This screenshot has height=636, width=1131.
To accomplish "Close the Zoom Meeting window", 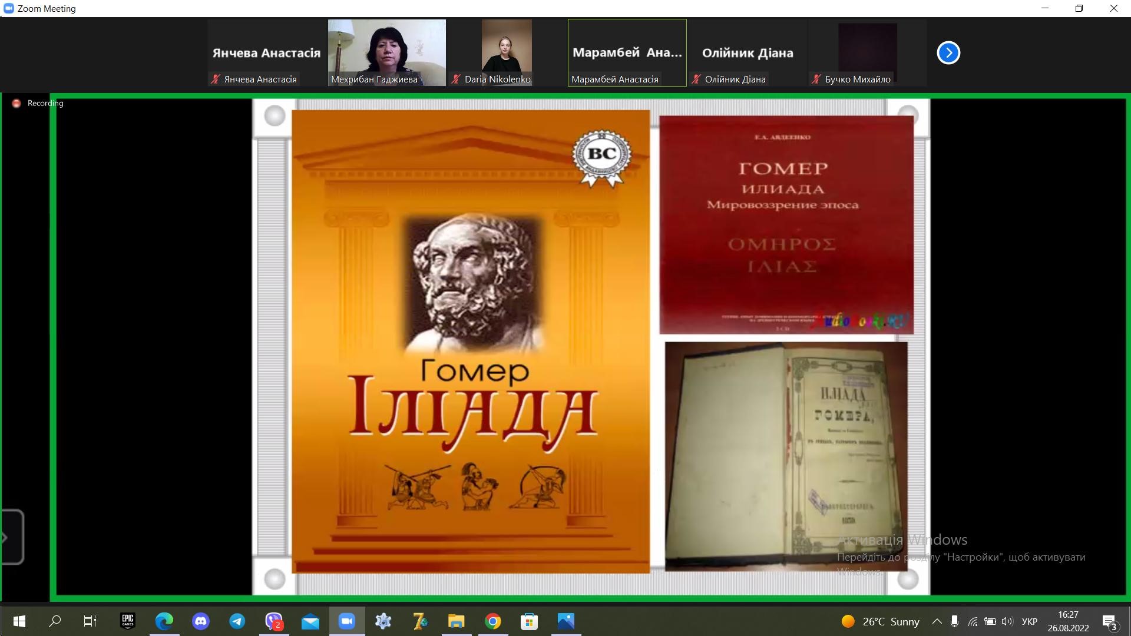I will pos(1113,8).
